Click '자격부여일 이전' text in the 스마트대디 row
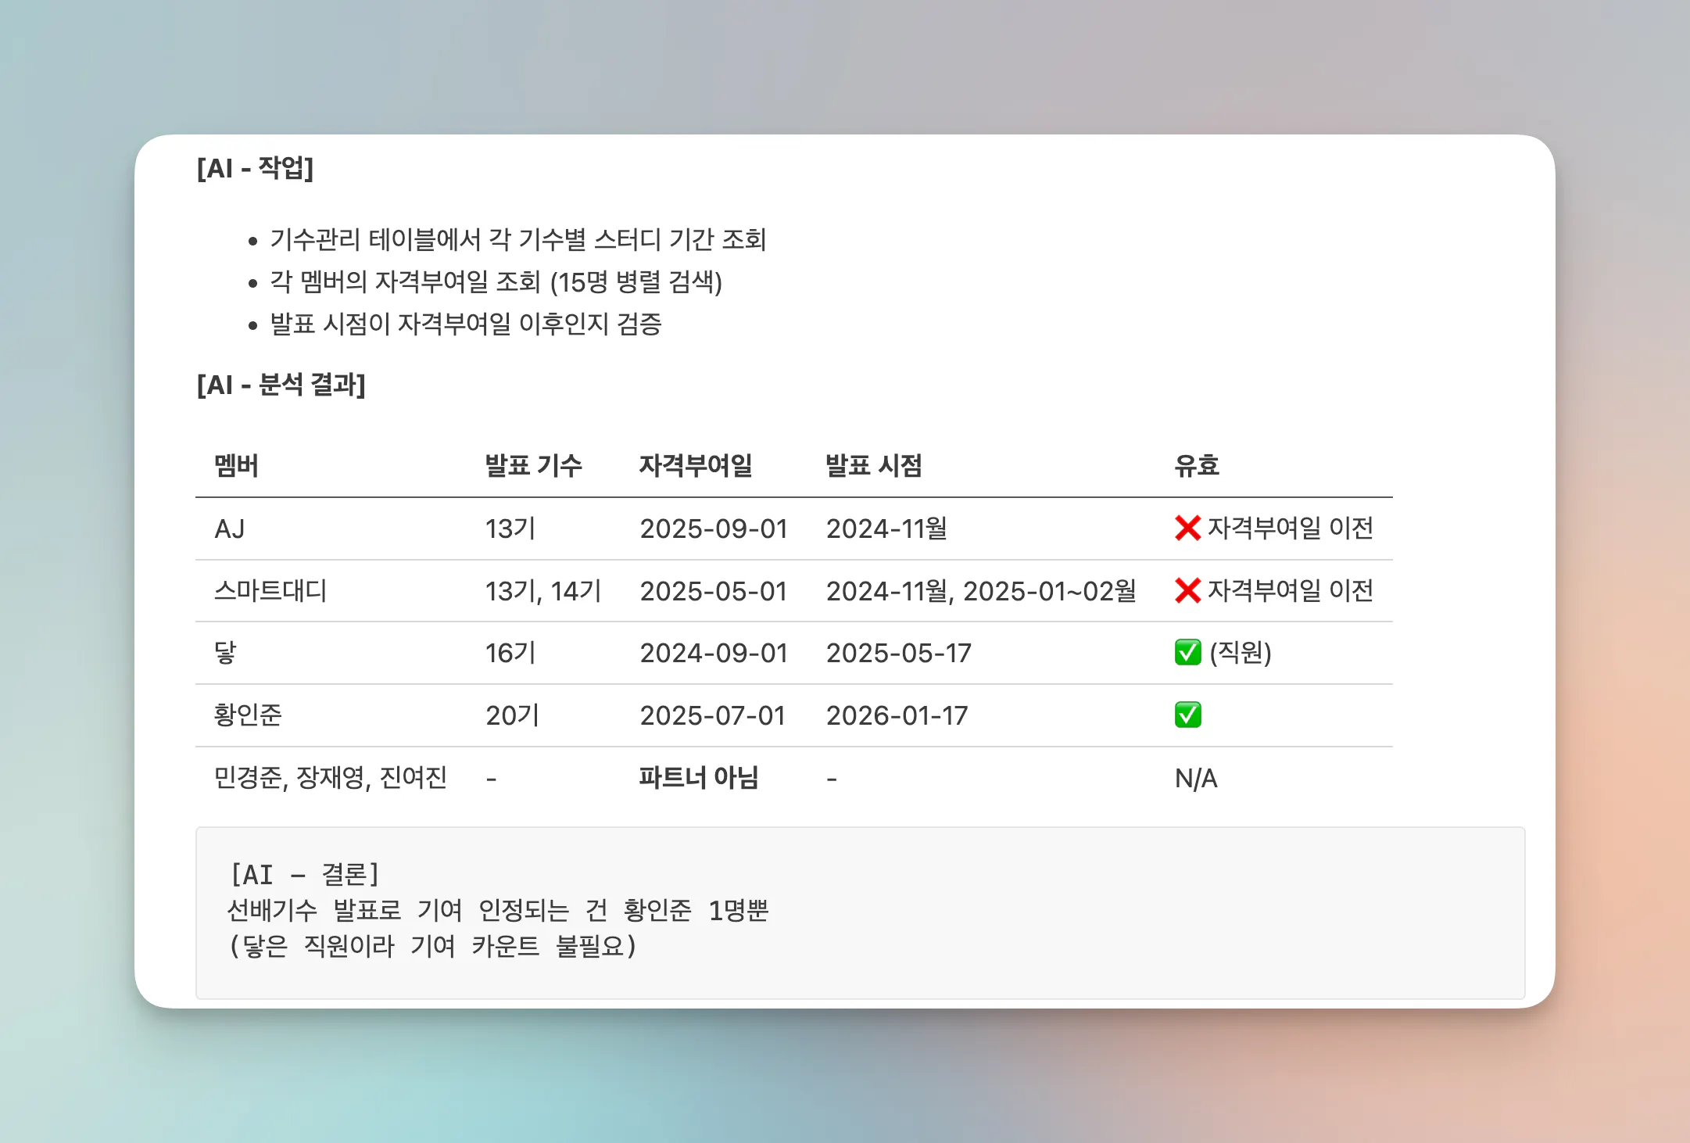The width and height of the screenshot is (1690, 1143). click(1291, 591)
